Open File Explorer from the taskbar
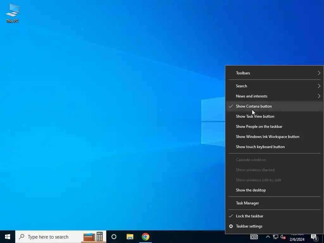 point(130,237)
